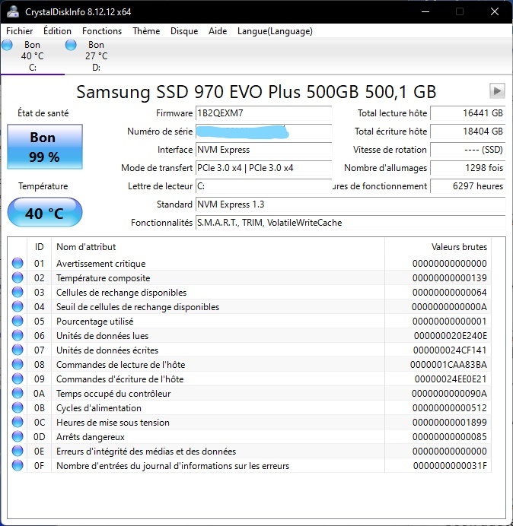Click the operating hours value 6297 heures
Image resolution: width=513 pixels, height=526 pixels.
click(467, 186)
